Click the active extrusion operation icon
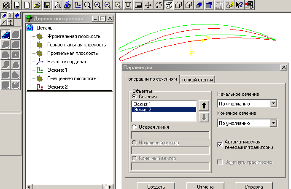291x189 pixels. [x=5, y=35]
